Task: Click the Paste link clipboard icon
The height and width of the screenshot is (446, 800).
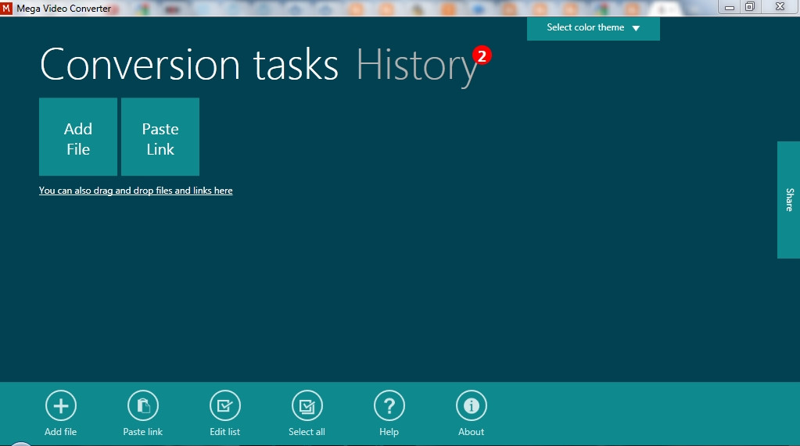Action: 143,405
